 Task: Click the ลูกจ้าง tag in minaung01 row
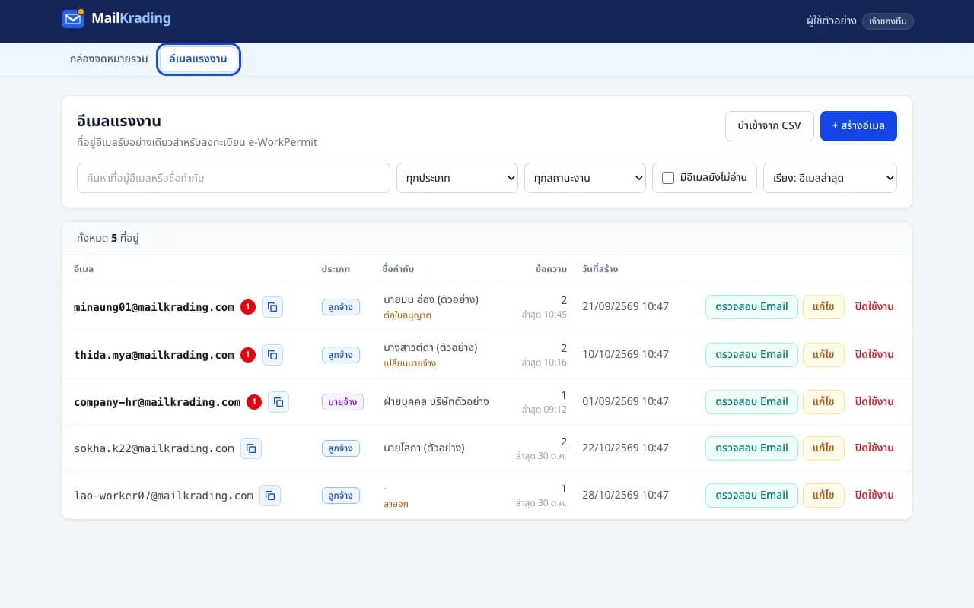click(x=340, y=307)
